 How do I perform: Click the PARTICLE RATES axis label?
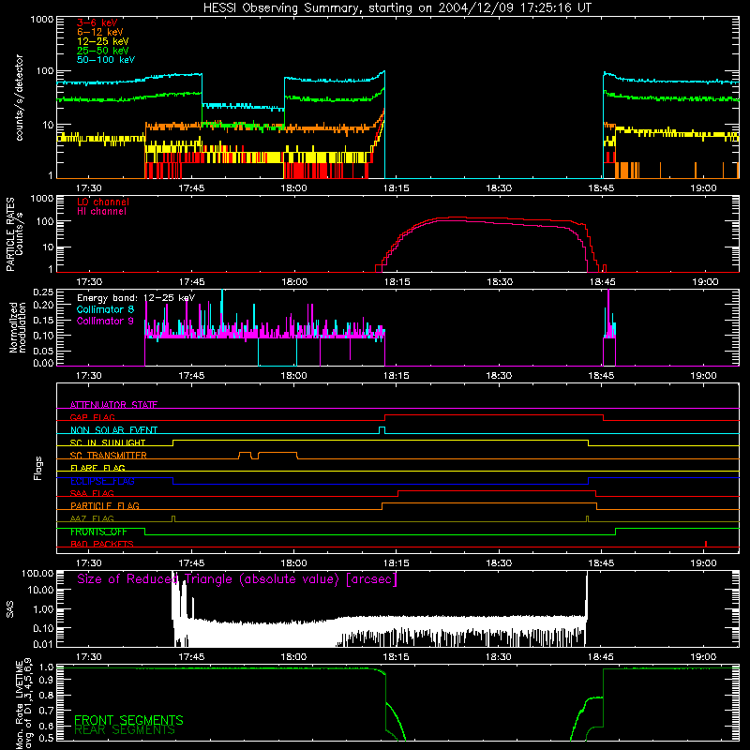click(10, 234)
